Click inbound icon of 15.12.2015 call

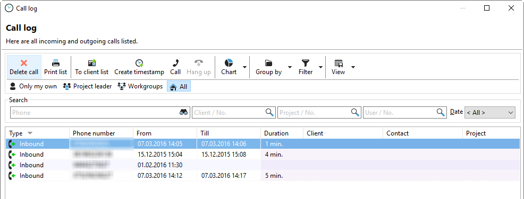[x=12, y=155]
